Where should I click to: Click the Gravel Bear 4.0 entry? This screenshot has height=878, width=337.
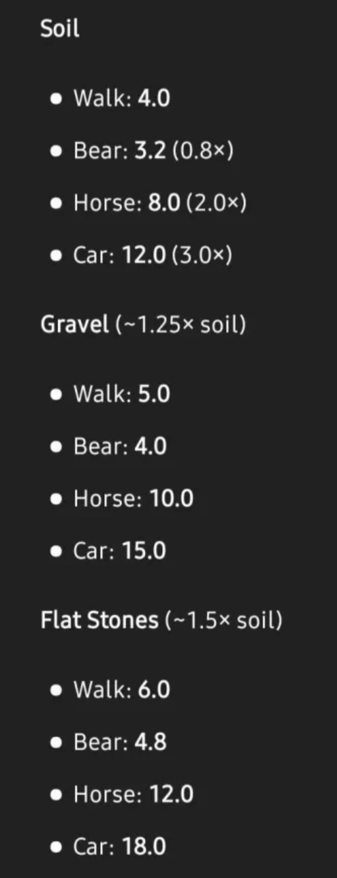(120, 447)
